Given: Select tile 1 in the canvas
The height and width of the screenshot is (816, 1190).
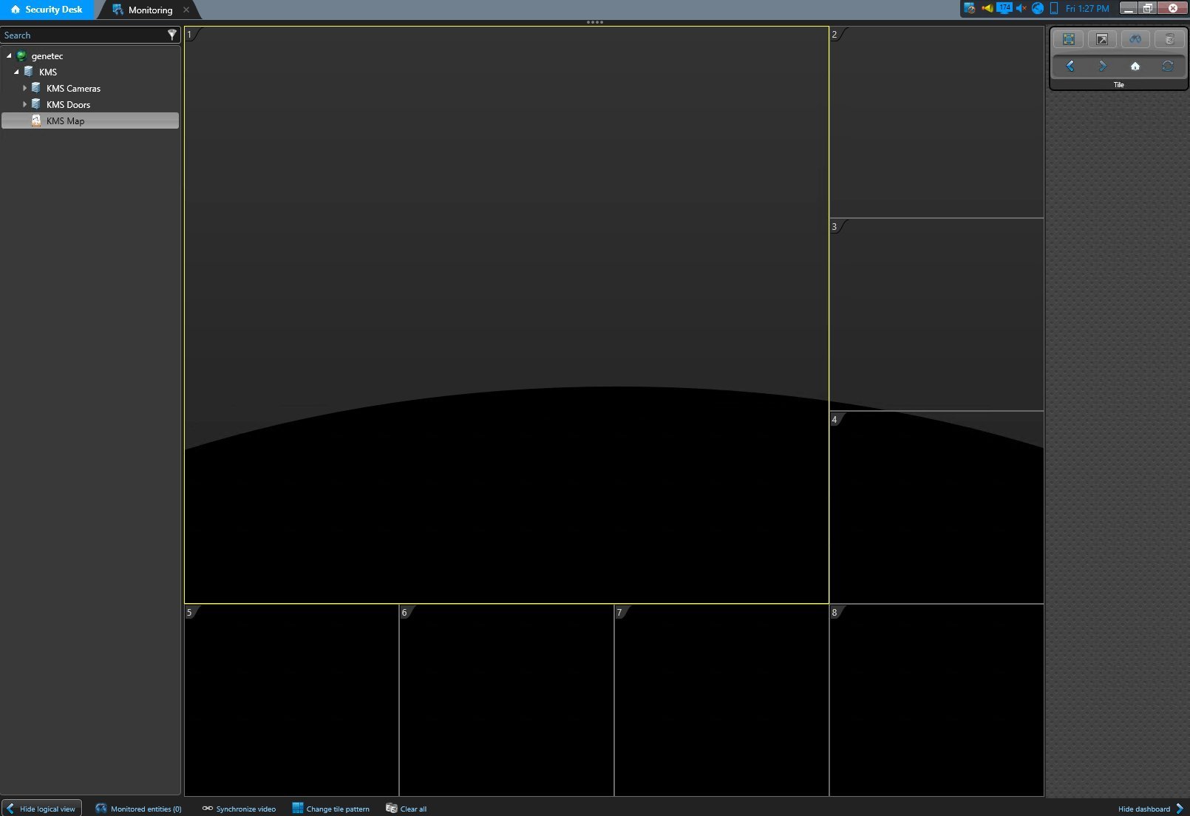Looking at the screenshot, I should tap(506, 315).
